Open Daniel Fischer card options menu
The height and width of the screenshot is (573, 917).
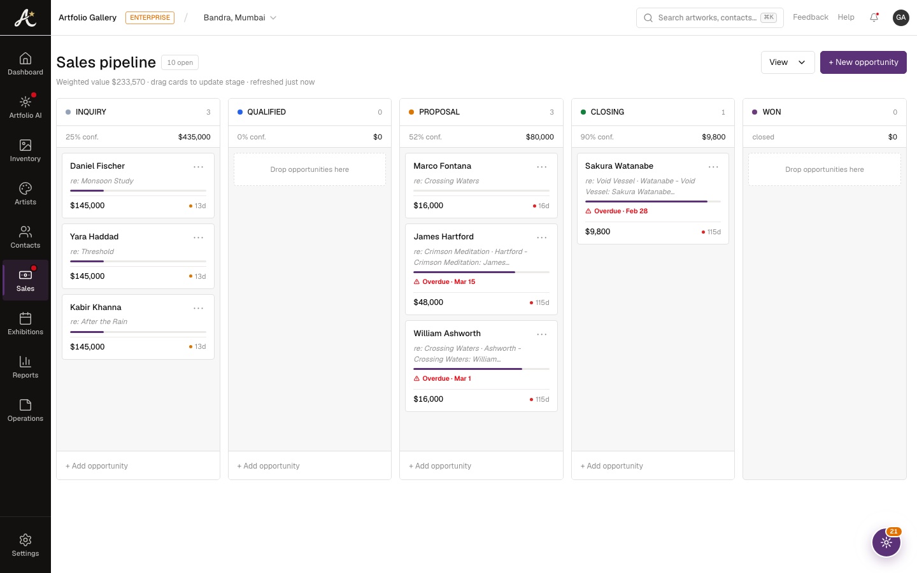(199, 167)
